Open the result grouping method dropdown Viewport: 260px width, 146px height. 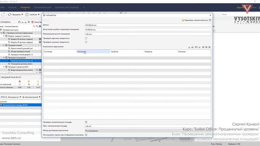[148, 131]
